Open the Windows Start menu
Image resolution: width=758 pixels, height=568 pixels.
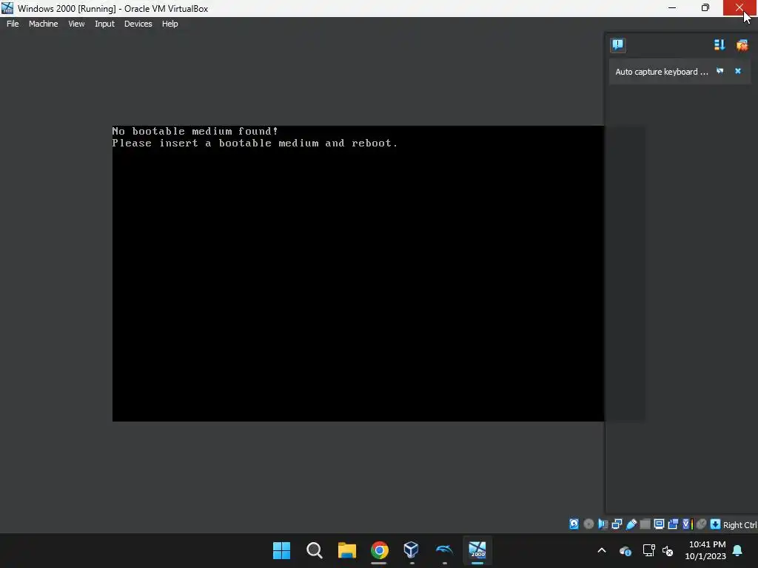281,550
